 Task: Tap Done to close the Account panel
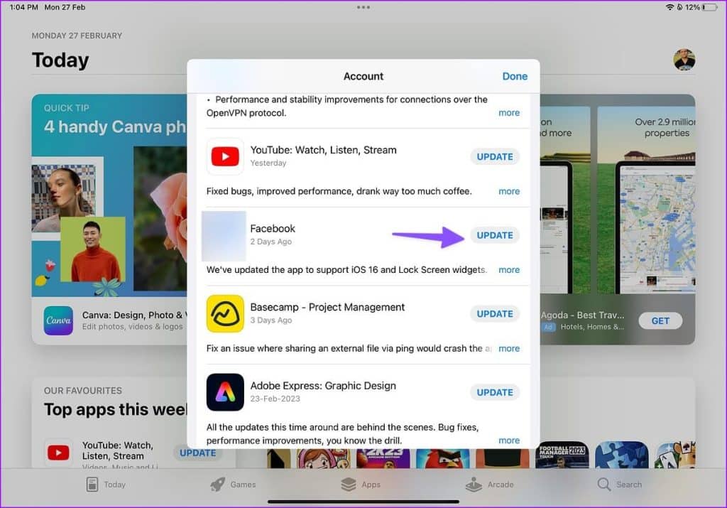coord(515,76)
